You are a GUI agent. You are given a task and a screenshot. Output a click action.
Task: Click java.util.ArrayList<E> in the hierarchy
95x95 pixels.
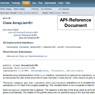(29, 38)
